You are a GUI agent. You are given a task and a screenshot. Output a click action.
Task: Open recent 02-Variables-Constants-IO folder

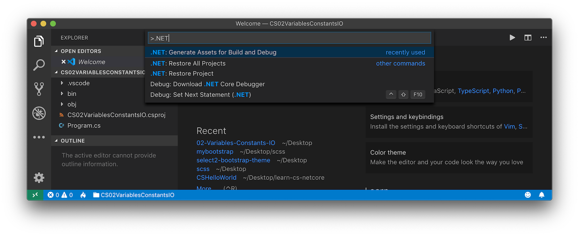coord(236,143)
